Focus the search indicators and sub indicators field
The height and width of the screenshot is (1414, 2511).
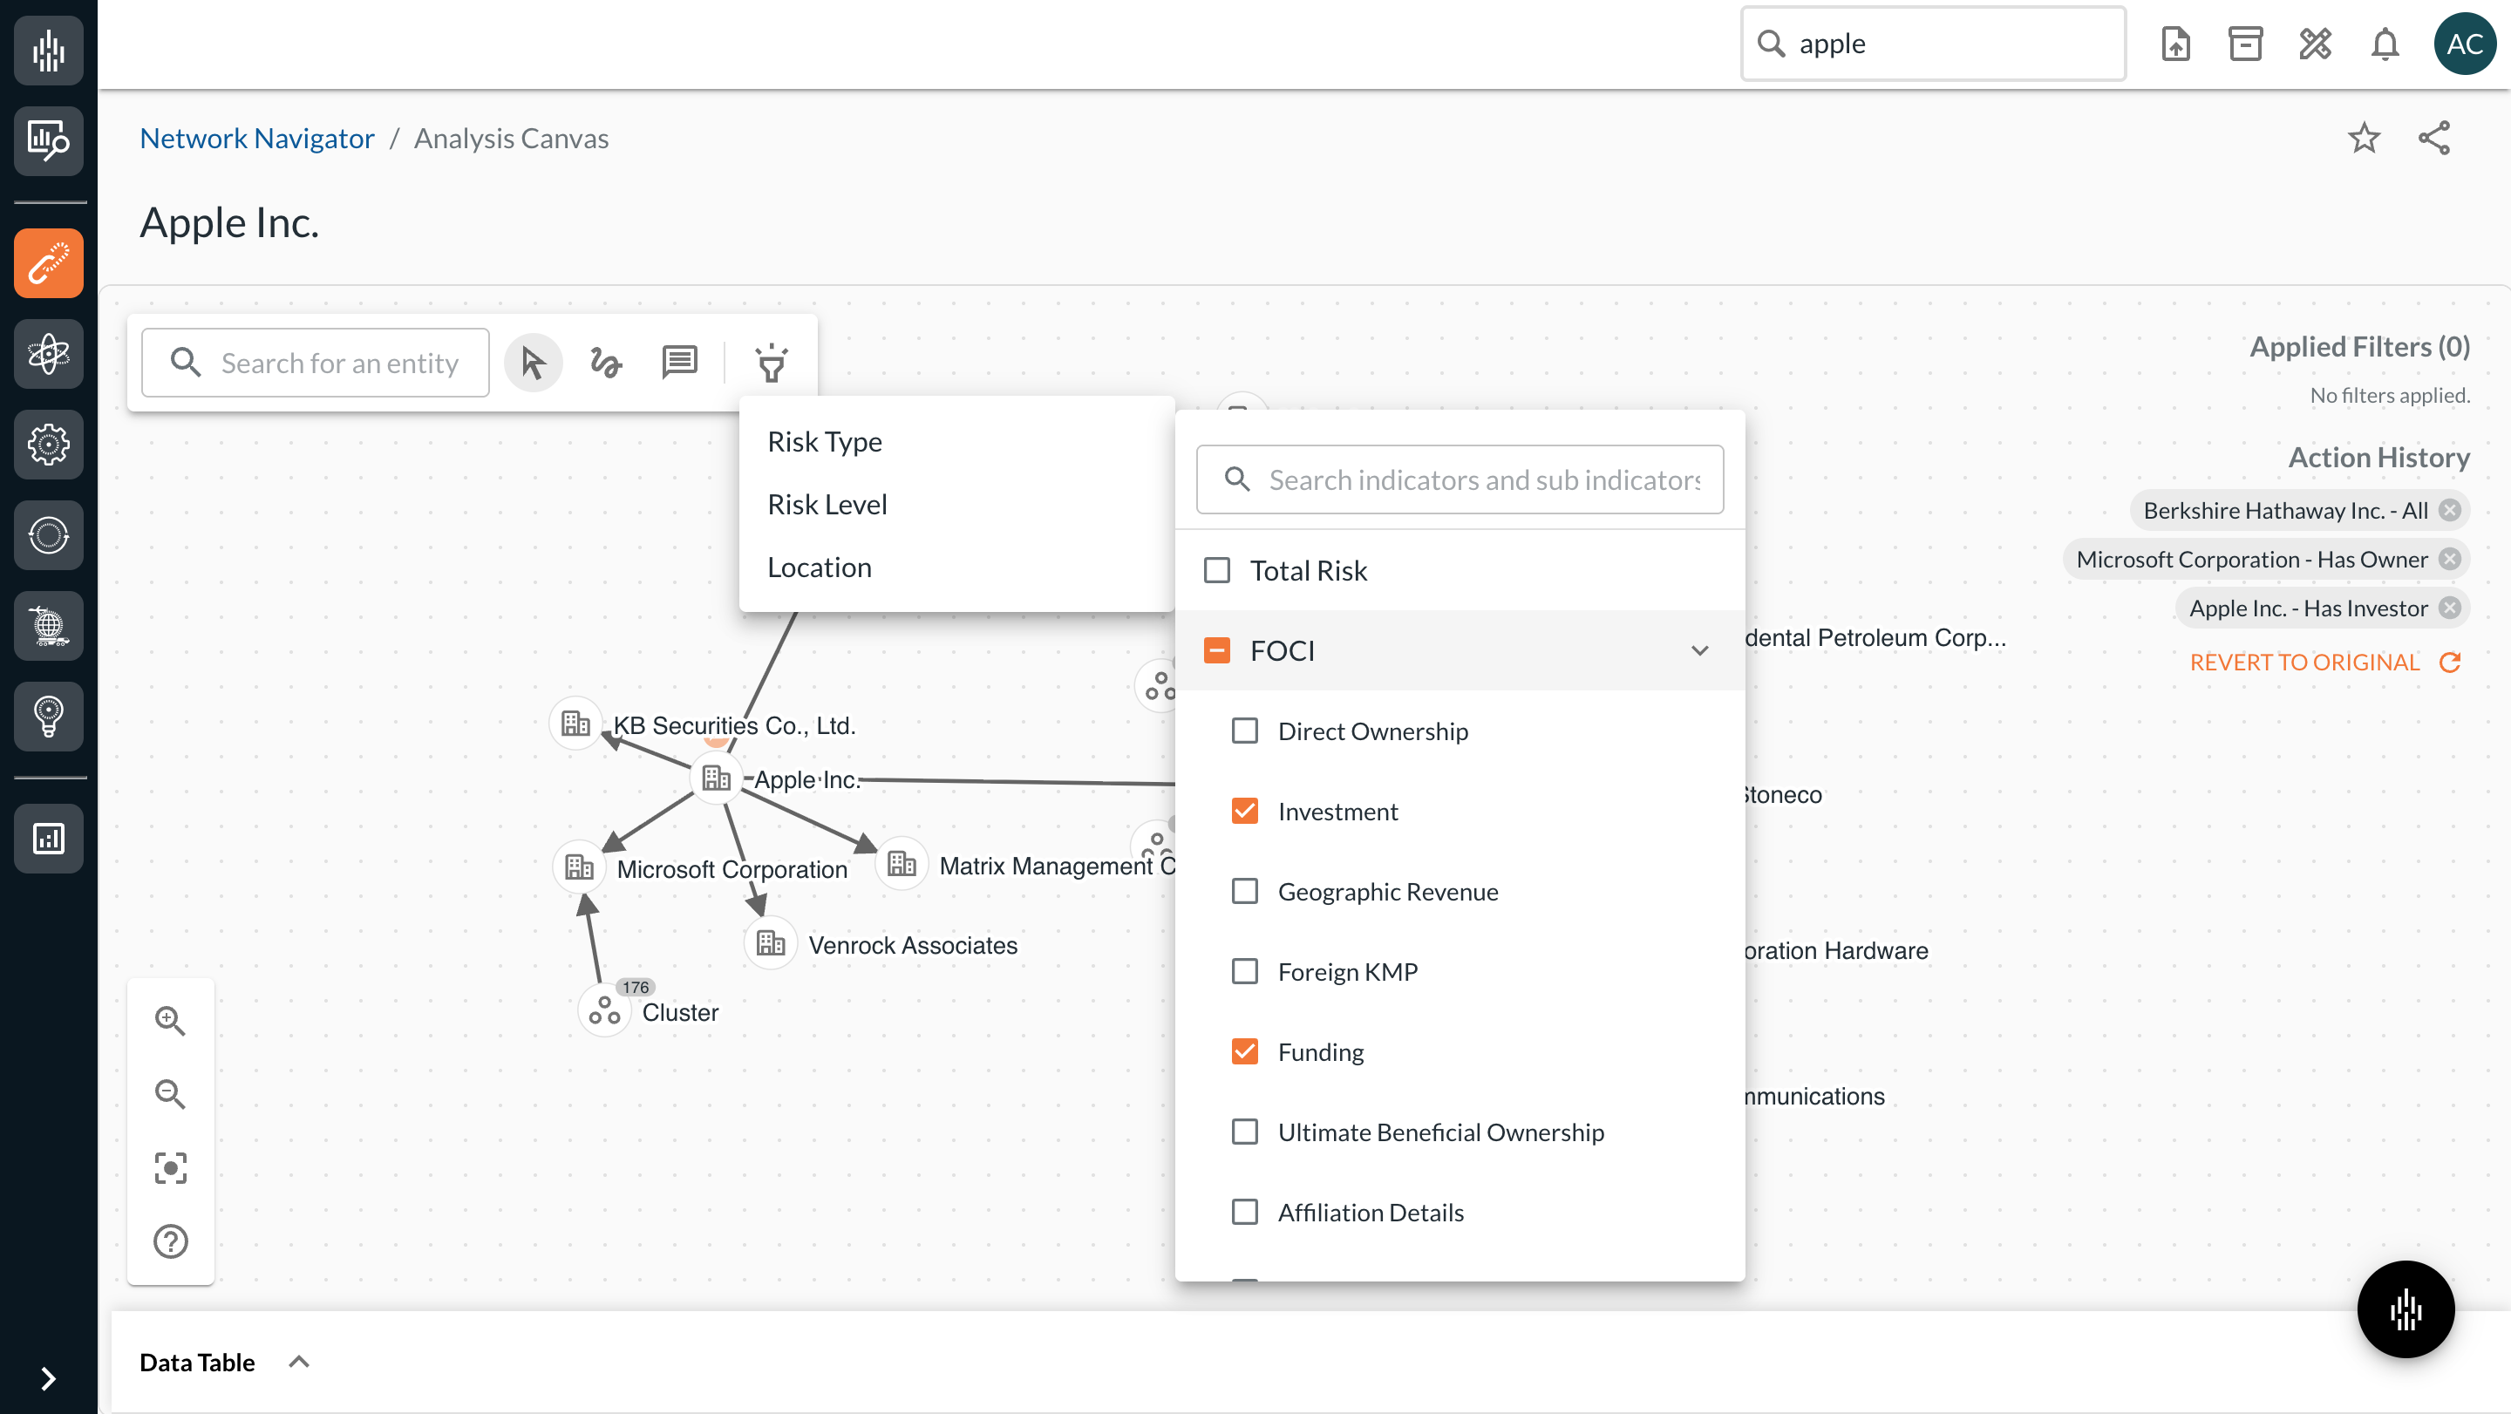(x=1460, y=479)
